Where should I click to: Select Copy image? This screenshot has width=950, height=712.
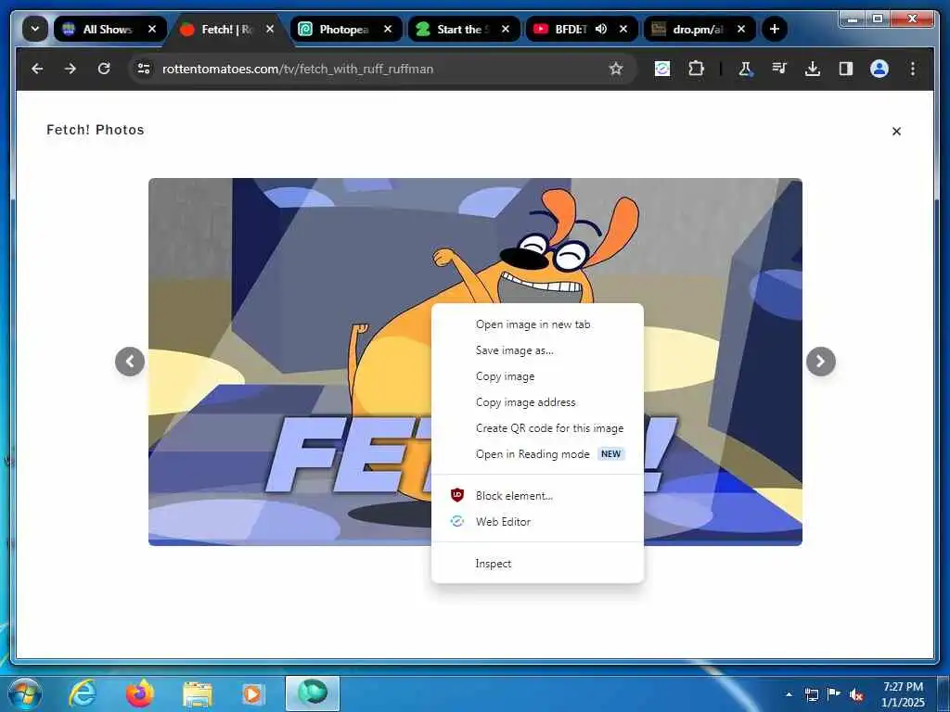point(537,376)
